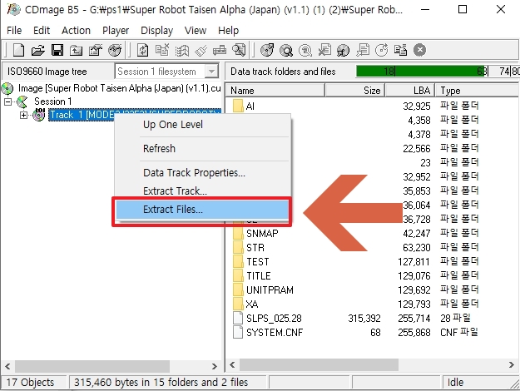Expand the Track 1 tree node
520x391 pixels.
23,115
